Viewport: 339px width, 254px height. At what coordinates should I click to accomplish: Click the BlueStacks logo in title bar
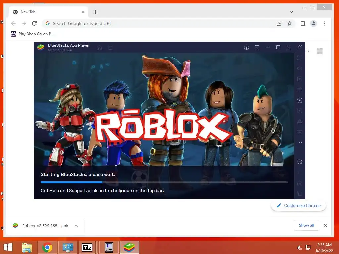point(41,47)
